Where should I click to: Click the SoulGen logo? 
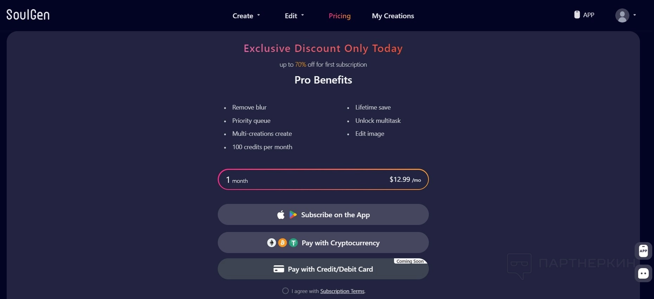[x=28, y=15]
